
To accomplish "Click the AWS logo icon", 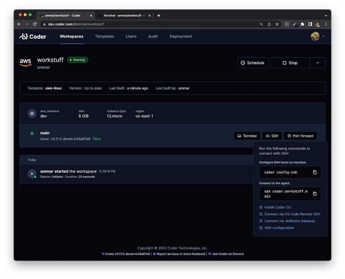I will 25,63.
